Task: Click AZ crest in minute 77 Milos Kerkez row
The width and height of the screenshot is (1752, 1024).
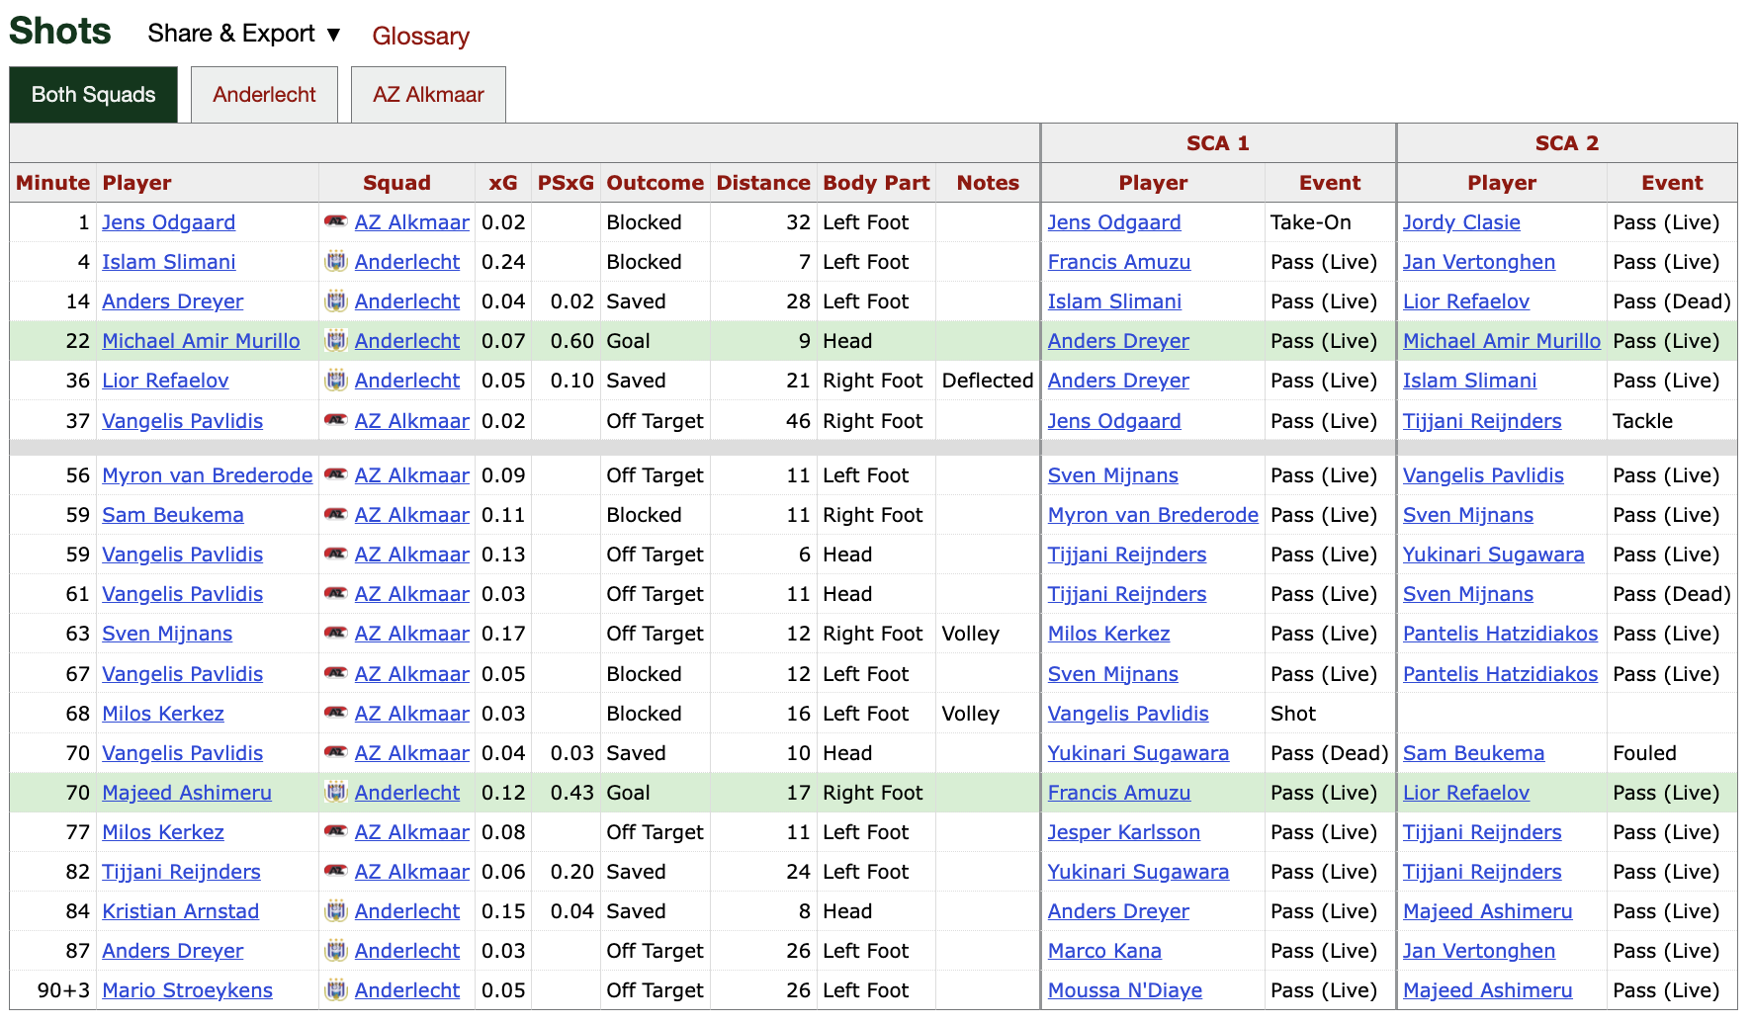Action: pyautogui.click(x=336, y=832)
